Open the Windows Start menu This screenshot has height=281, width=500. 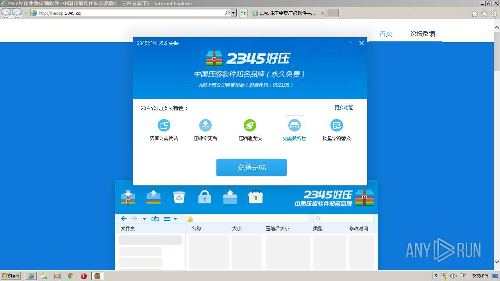pyautogui.click(x=11, y=276)
